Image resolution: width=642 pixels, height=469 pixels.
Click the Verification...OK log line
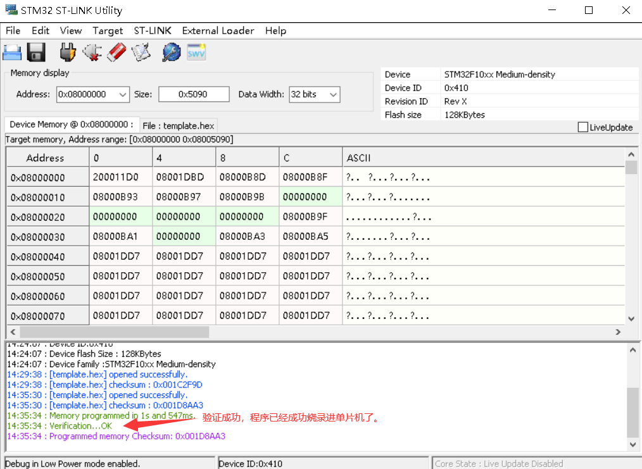tap(60, 425)
